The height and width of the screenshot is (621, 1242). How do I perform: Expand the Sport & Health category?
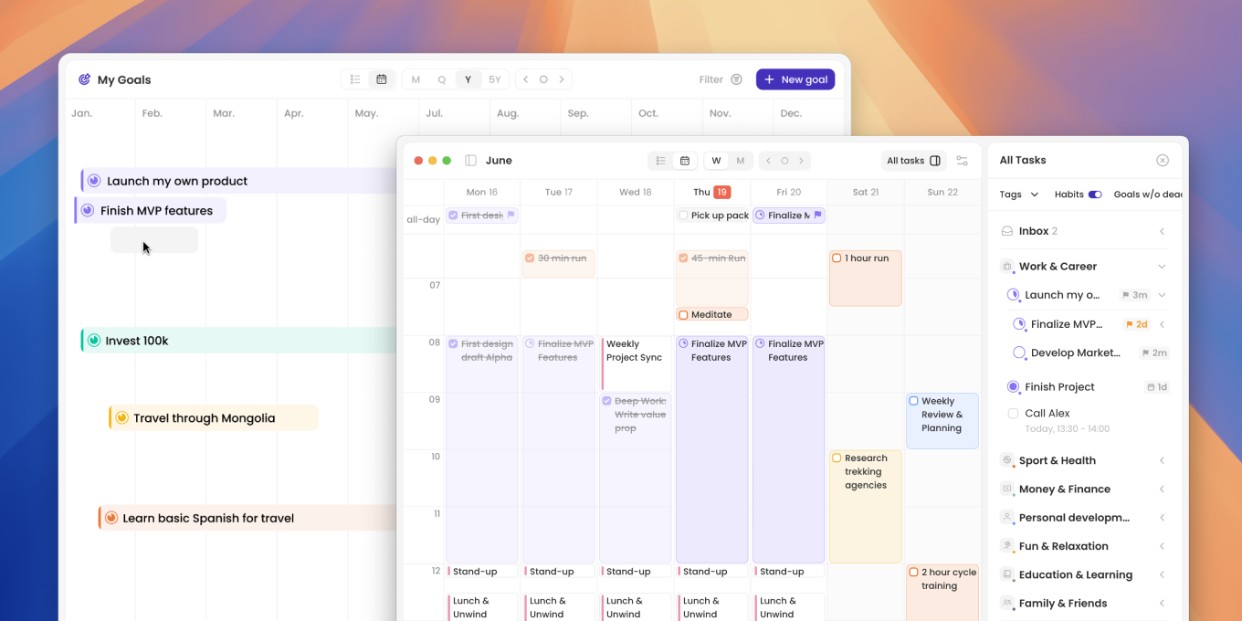1162,461
